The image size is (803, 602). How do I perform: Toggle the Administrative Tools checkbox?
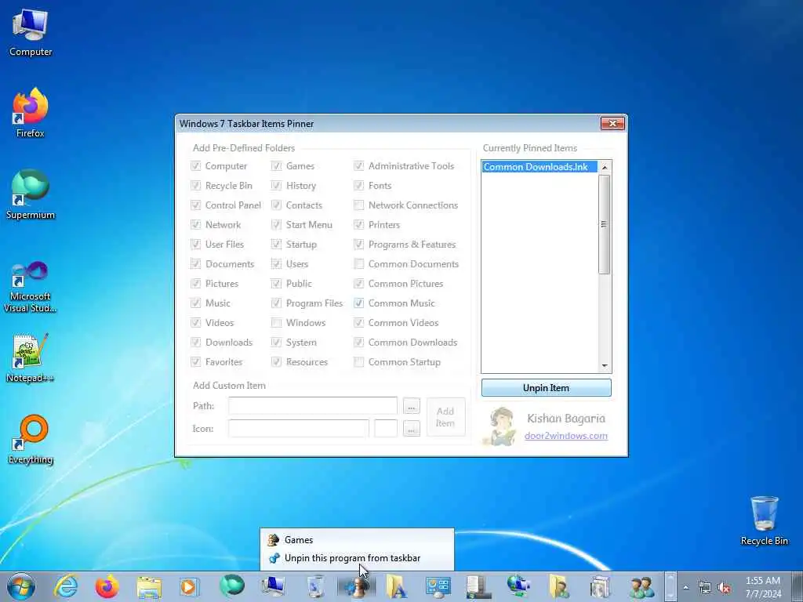point(359,166)
